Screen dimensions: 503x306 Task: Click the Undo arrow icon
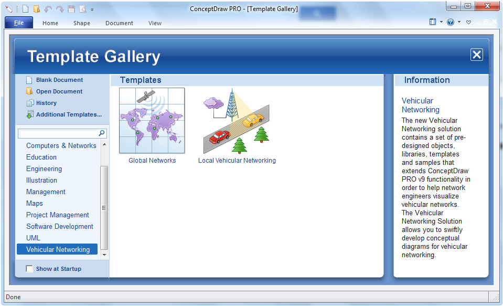coord(48,9)
